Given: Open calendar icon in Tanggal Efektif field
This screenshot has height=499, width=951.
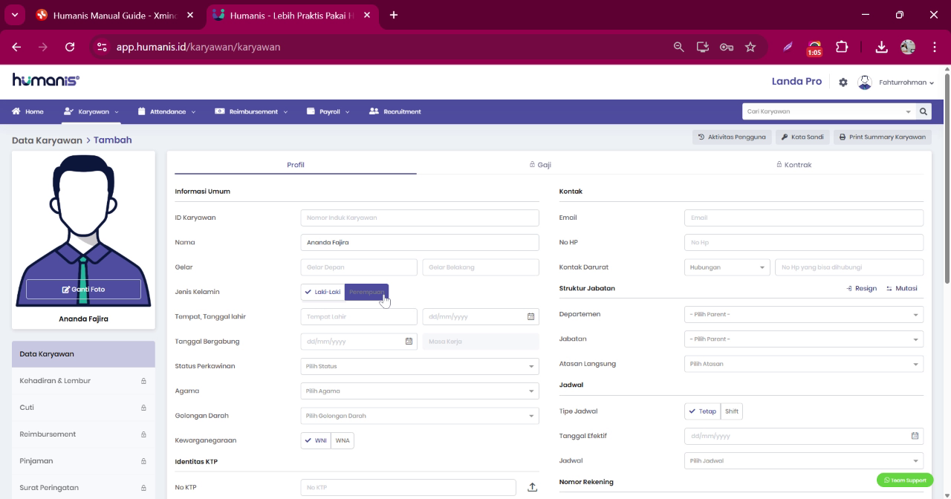Looking at the screenshot, I should (915, 436).
